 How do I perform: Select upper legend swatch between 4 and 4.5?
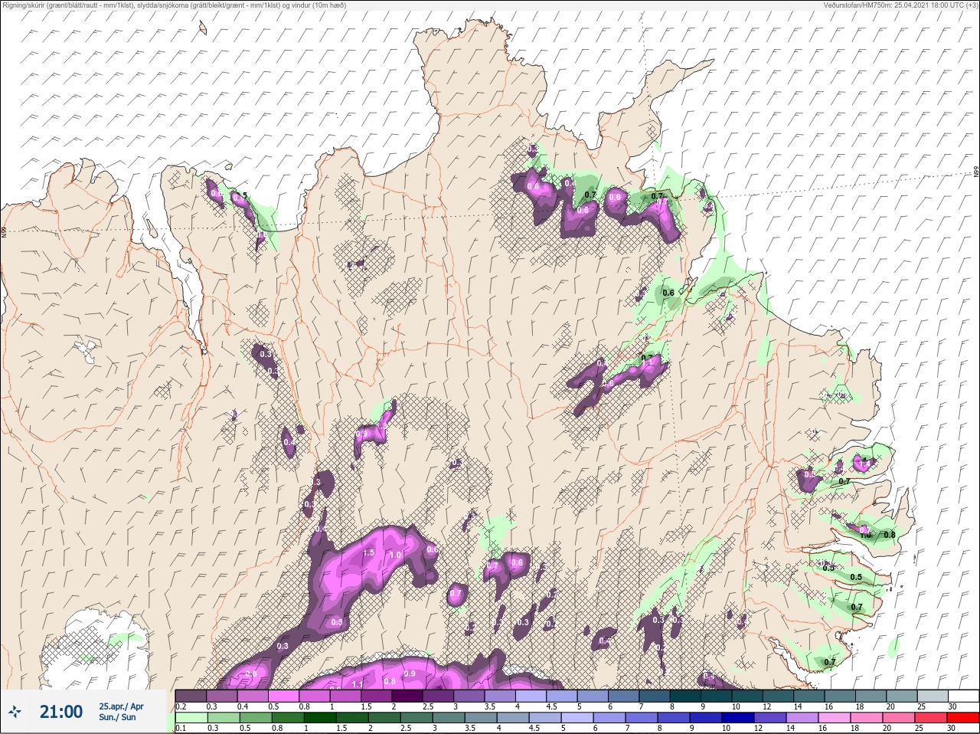pos(531,696)
